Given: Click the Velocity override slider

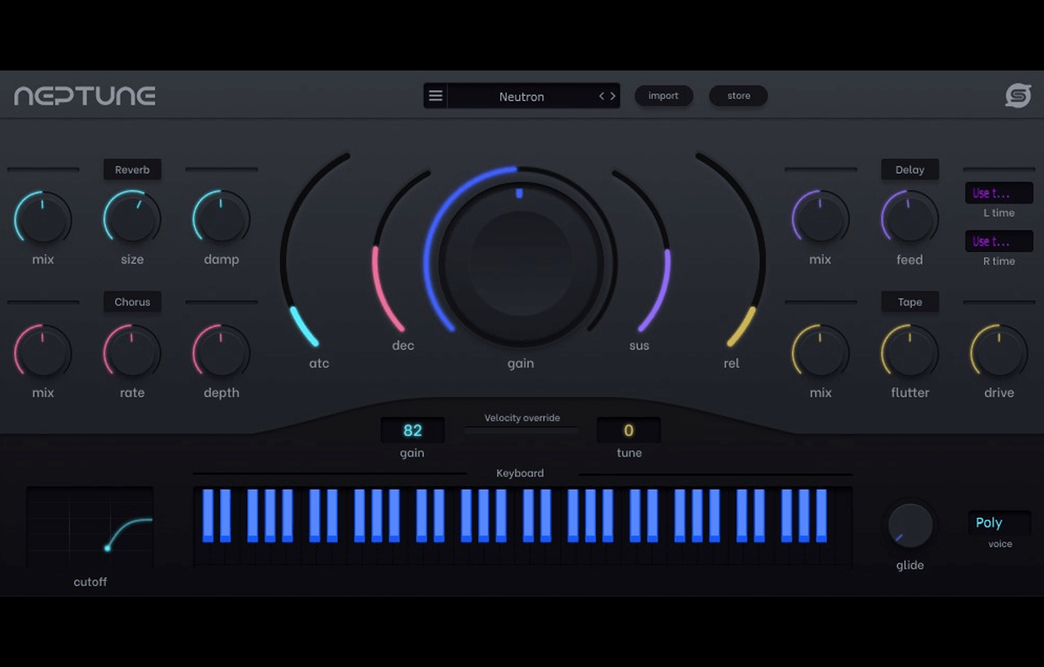Looking at the screenshot, I should 521,431.
